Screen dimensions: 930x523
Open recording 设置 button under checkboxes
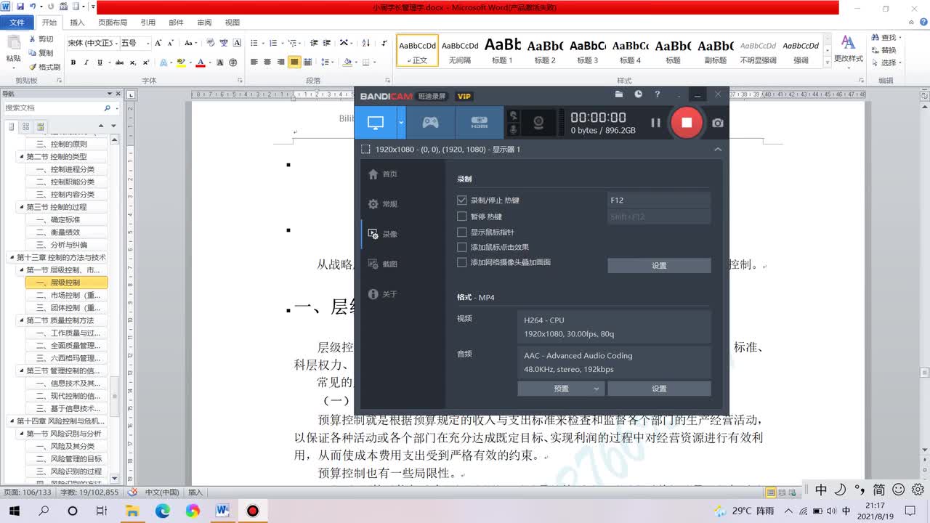point(659,266)
